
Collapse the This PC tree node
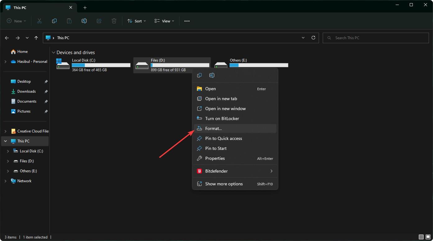click(6, 141)
